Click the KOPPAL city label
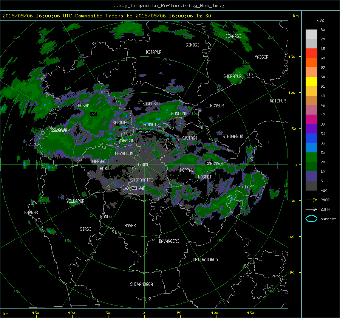The width and height of the screenshot is (340, 318). click(187, 170)
